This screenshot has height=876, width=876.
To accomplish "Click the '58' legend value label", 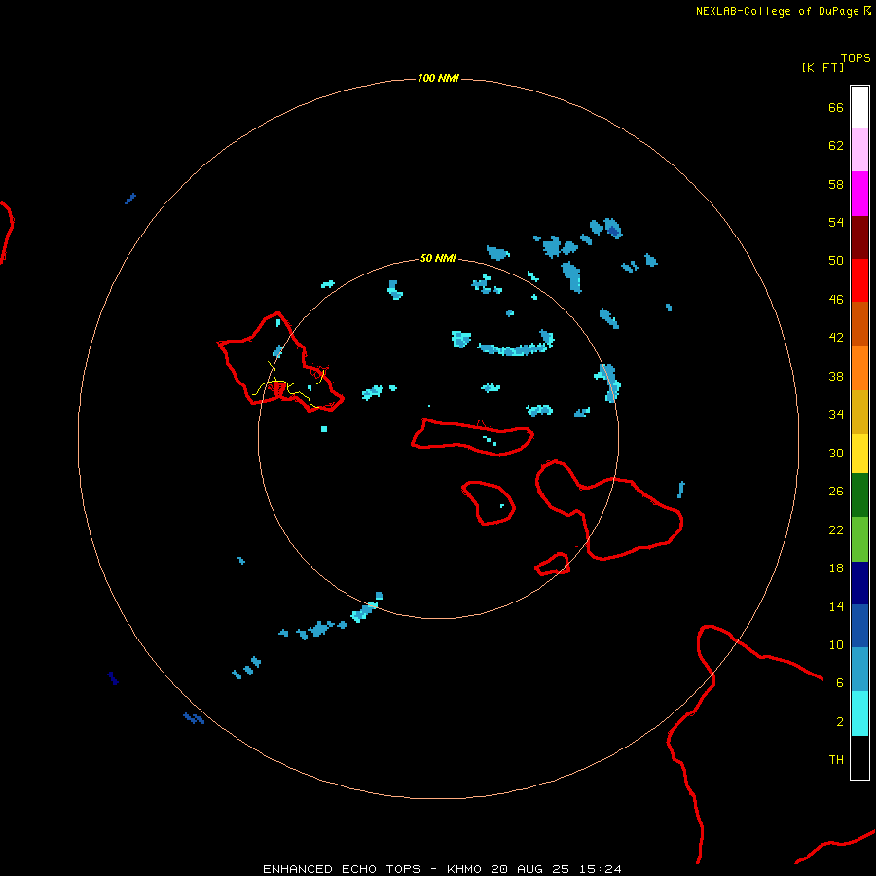I will click(x=836, y=184).
